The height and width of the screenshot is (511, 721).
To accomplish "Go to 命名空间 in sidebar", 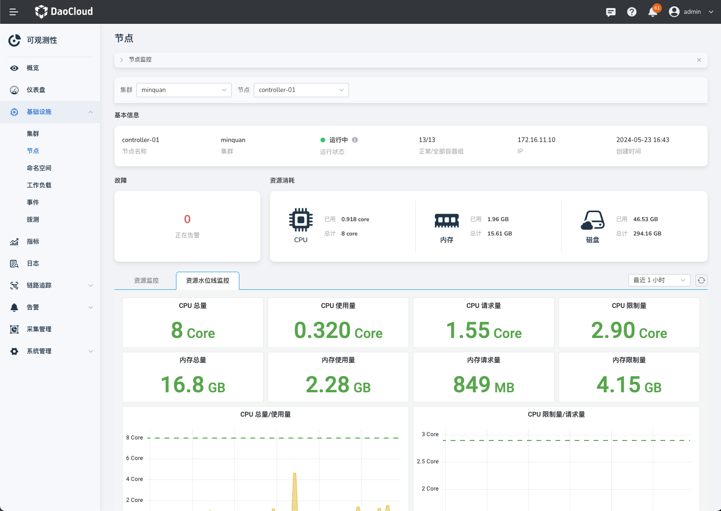I will pos(39,168).
